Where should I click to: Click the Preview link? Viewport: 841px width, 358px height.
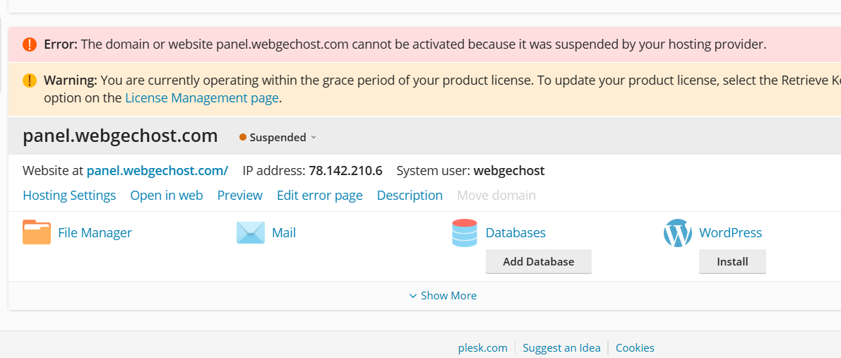click(240, 196)
